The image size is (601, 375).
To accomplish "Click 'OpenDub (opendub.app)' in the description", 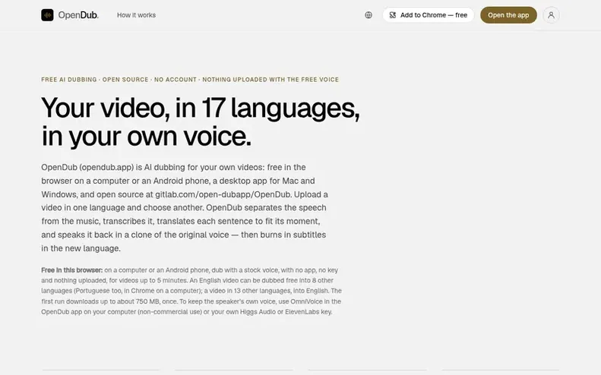I will [87, 168].
